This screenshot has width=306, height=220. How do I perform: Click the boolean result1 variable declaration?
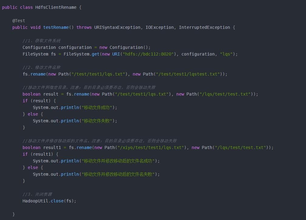(42, 147)
